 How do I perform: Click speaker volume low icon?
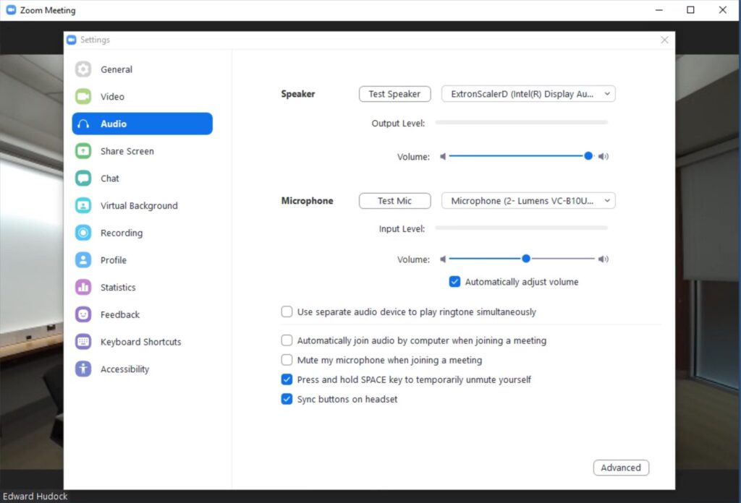(443, 157)
